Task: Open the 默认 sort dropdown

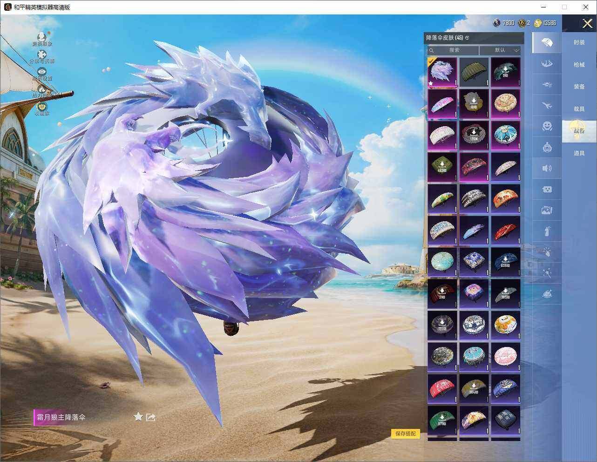Action: tap(500, 50)
